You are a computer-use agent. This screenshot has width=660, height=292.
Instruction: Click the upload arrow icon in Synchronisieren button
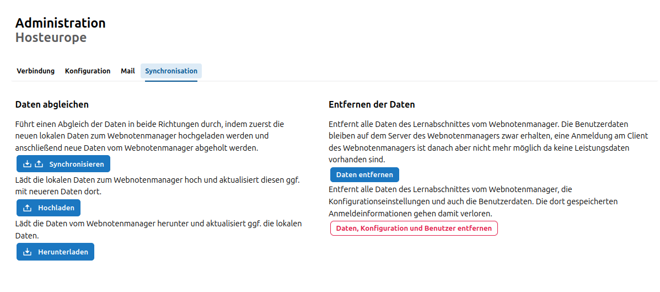[x=39, y=164]
